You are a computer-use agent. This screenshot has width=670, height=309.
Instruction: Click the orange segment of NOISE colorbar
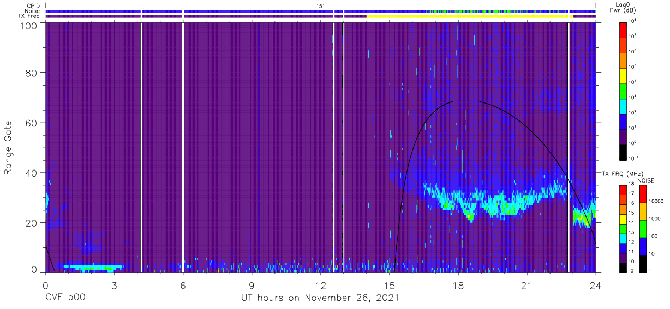(x=643, y=211)
